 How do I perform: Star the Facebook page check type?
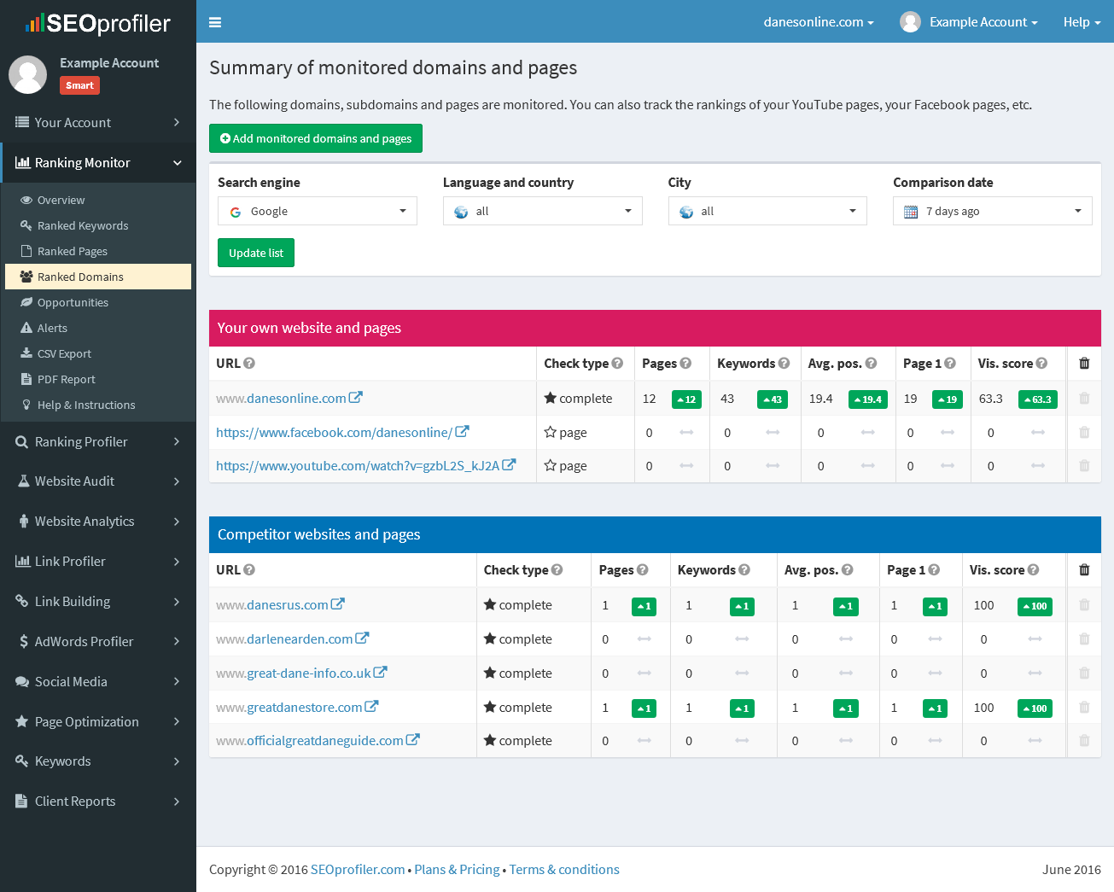550,432
